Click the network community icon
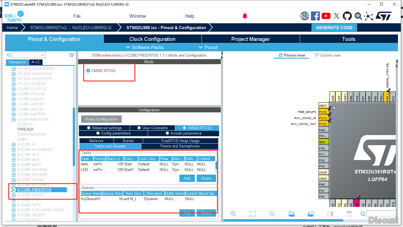This screenshot has width=403, height=227. coord(369,16)
